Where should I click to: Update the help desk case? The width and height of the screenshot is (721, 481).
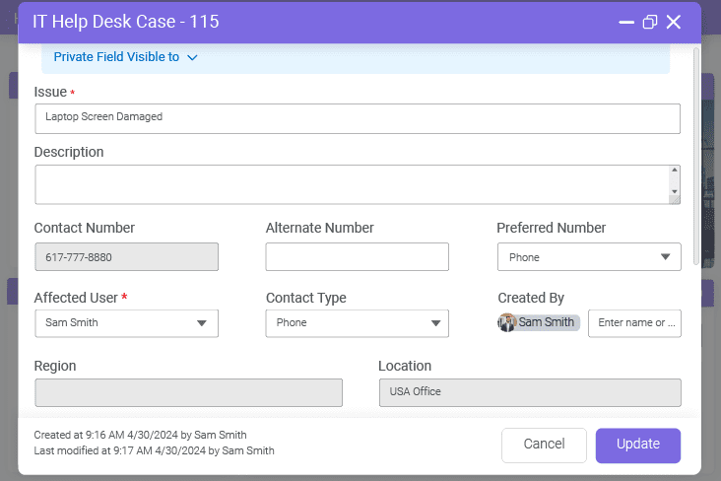tap(638, 446)
